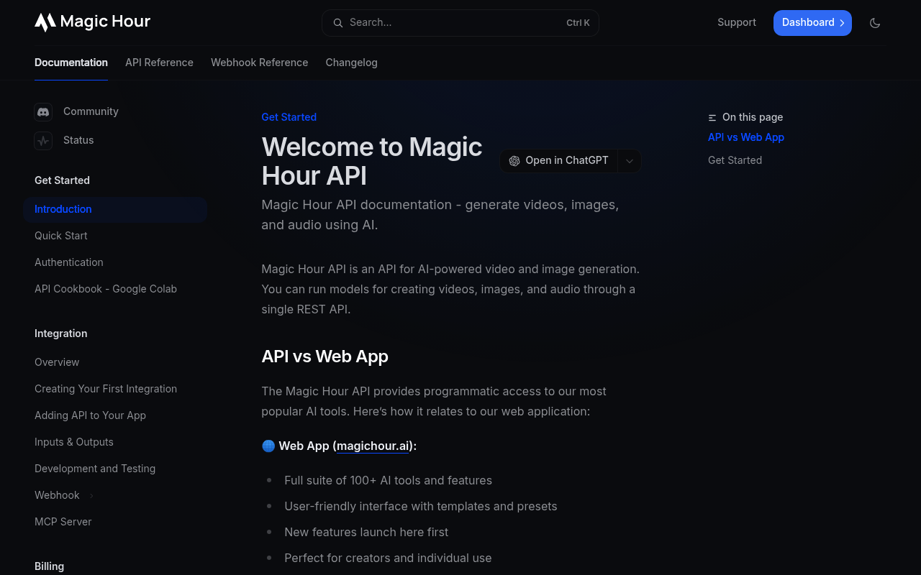Viewport: 921px width, 575px height.
Task: Open the Community sidebar link
Action: point(91,111)
